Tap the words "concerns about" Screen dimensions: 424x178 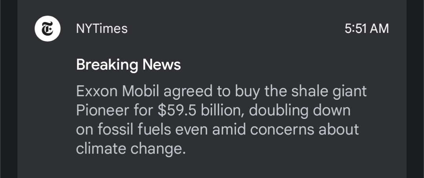305,129
